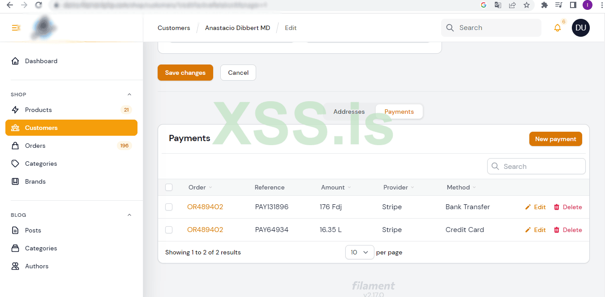Click the pencil icon for PAY131896
The image size is (605, 297).
pos(528,207)
